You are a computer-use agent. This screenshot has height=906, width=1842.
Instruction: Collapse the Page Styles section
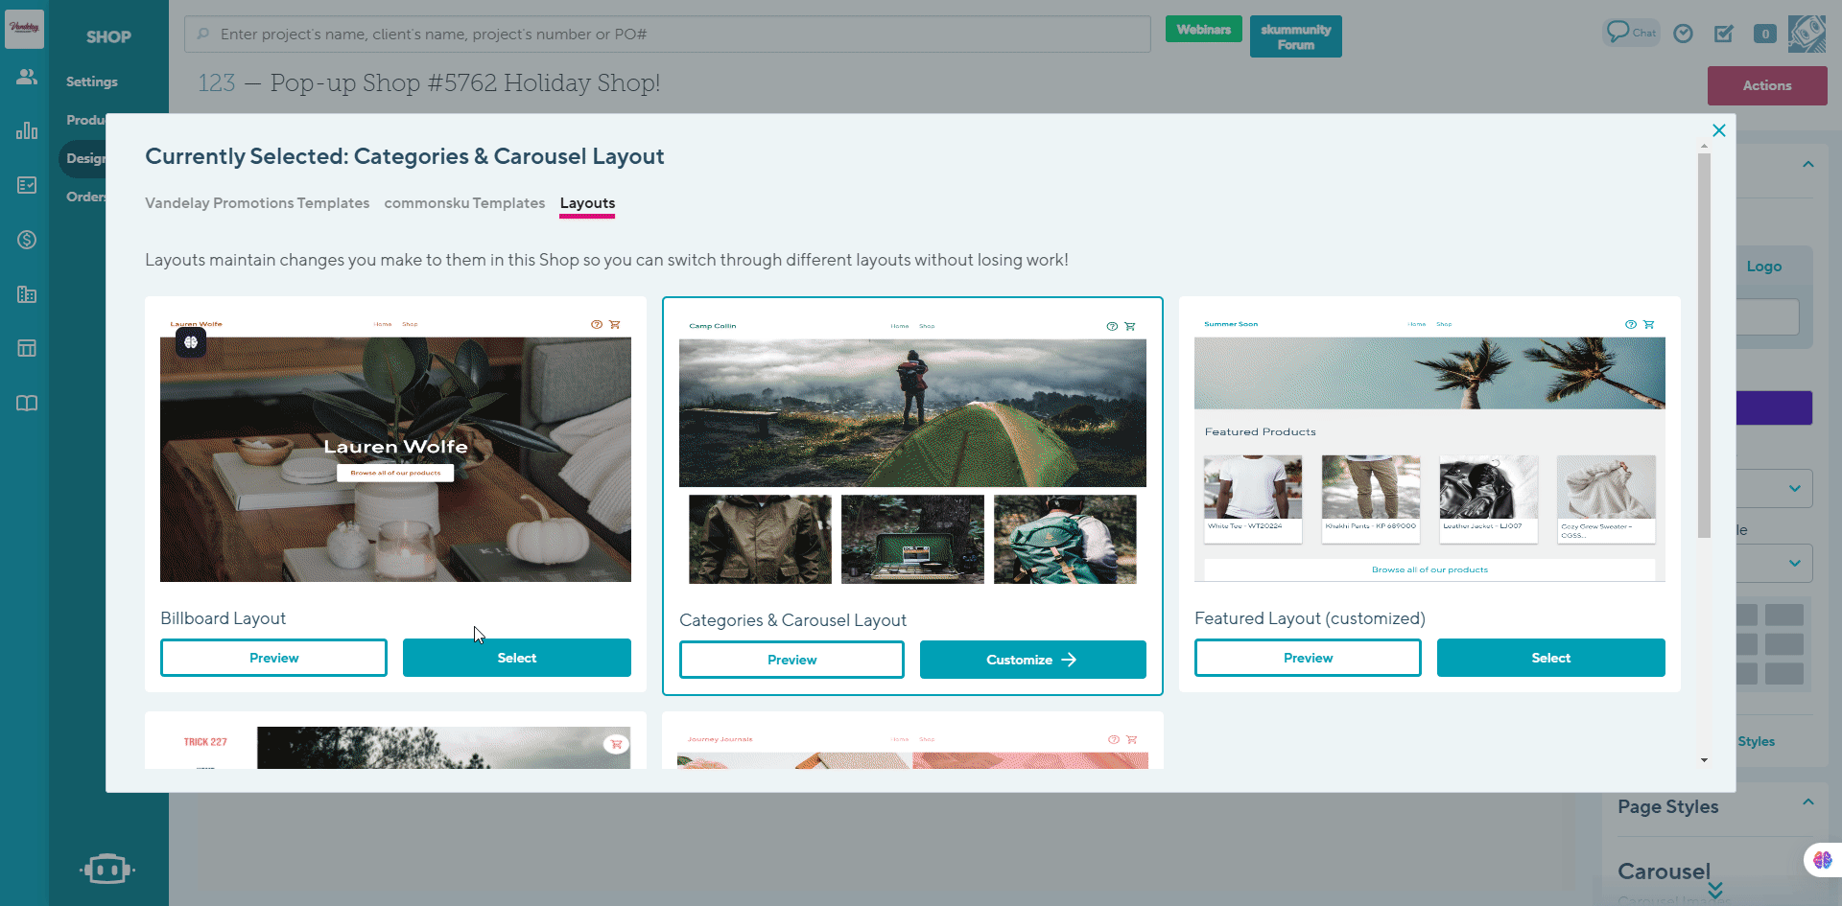tap(1807, 802)
